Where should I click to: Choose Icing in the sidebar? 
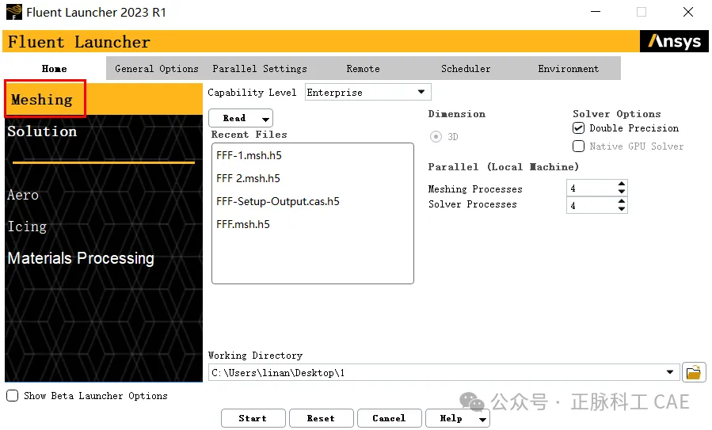(x=27, y=226)
